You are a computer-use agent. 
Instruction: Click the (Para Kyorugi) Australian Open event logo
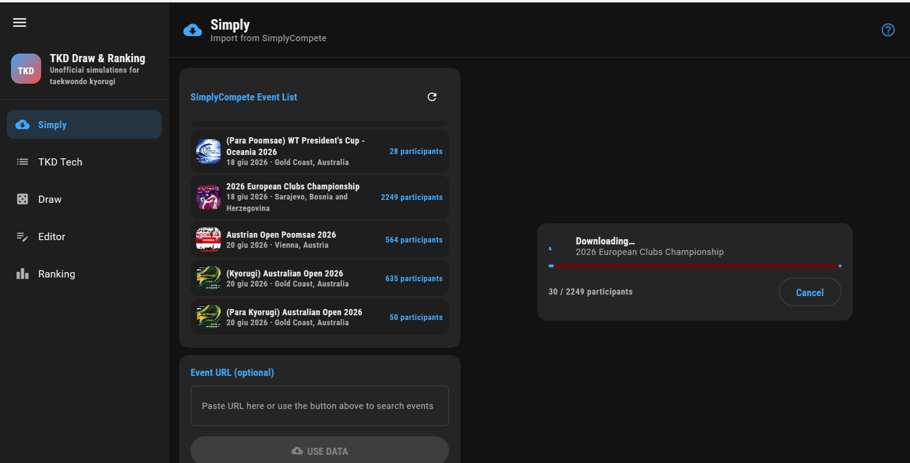[x=208, y=317]
